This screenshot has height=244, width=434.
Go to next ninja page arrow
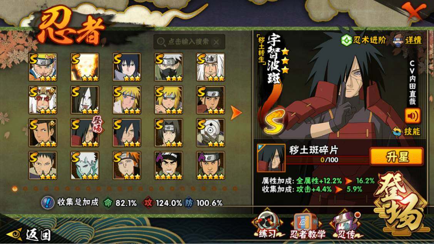pos(236,113)
